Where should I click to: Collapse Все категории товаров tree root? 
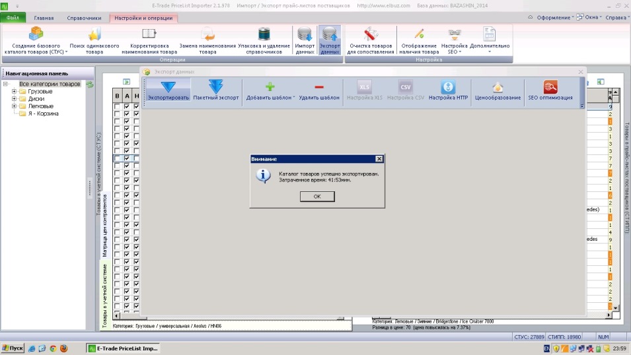coord(5,84)
